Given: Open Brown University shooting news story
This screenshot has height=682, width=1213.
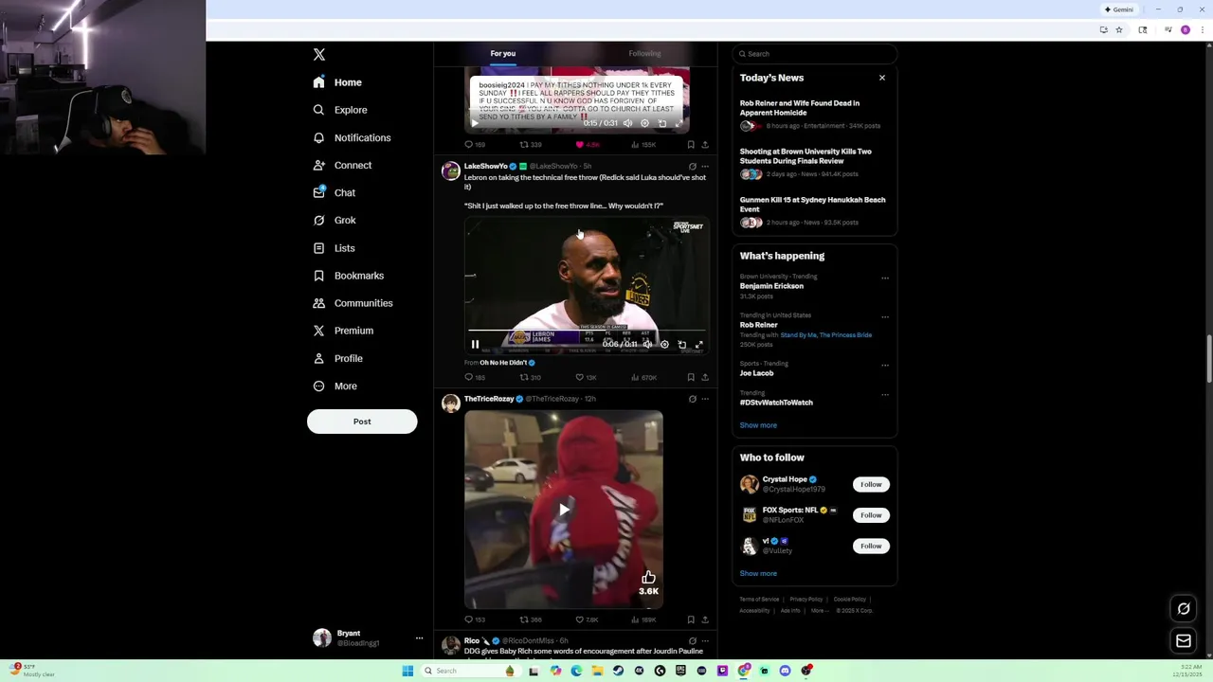Looking at the screenshot, I should [x=813, y=162].
